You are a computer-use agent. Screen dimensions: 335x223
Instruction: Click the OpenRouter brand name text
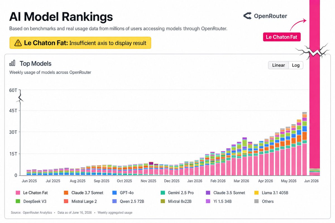271,16
